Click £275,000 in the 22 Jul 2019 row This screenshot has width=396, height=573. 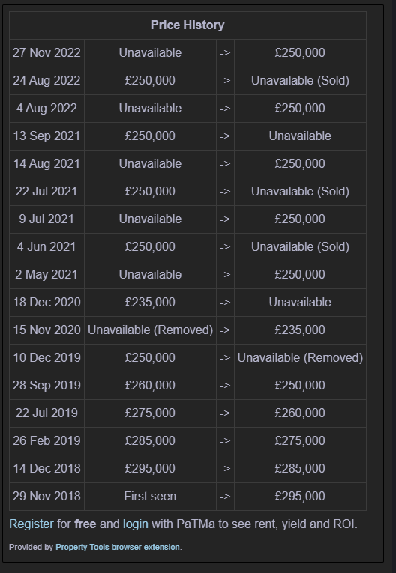tap(150, 413)
